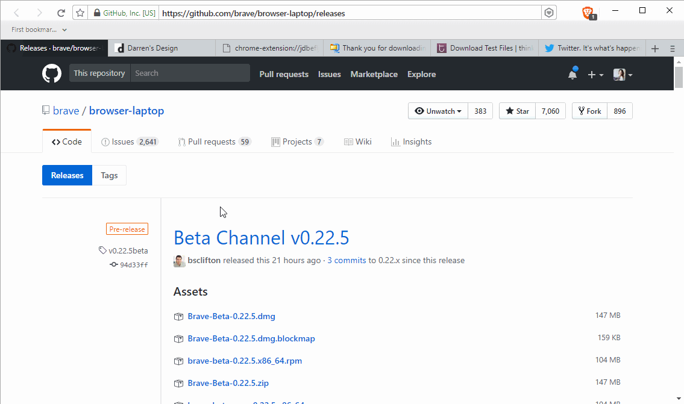Open commit 94d33ff

(129, 264)
